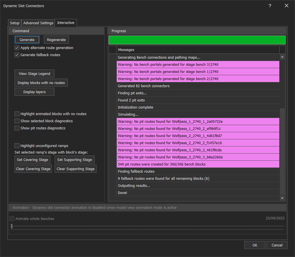The image size is (295, 257).
Task: Disable Generate fallback routes checkbox
Action: (x=17, y=55)
